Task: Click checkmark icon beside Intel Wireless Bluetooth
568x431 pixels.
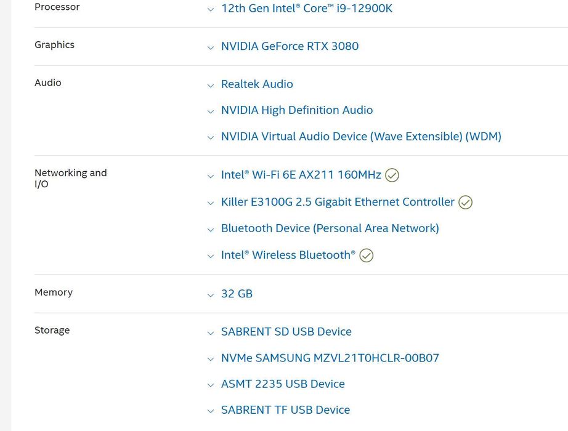Action: pyautogui.click(x=366, y=256)
